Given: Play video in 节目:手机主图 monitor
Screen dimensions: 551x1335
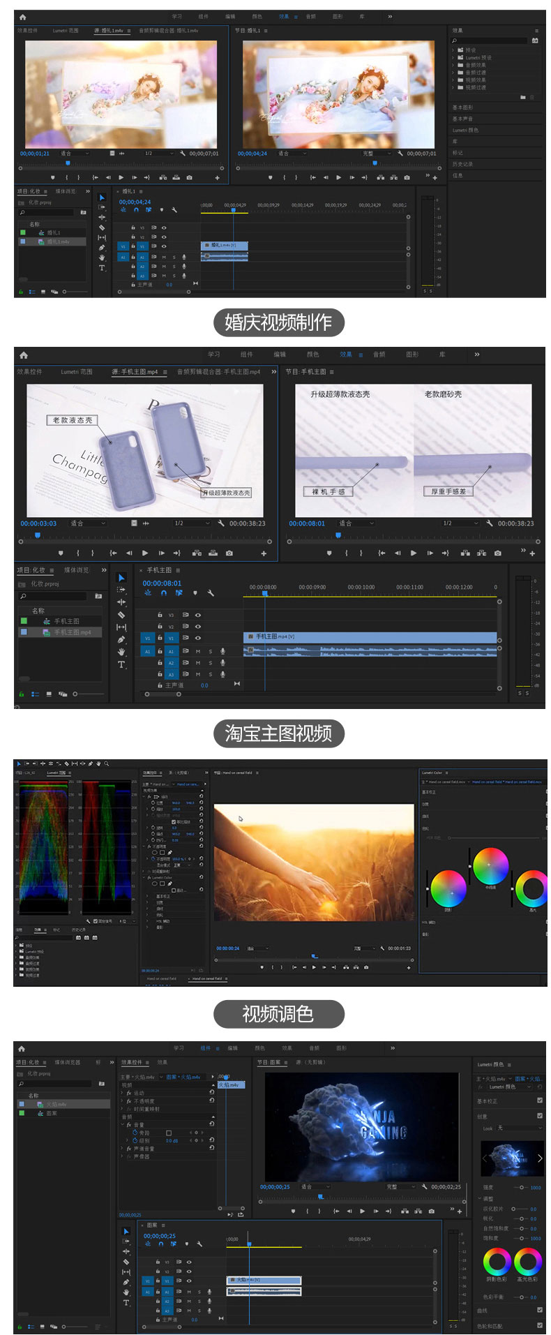Looking at the screenshot, I should [x=414, y=553].
